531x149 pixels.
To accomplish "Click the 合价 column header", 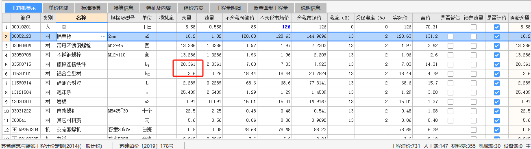I will [x=426, y=18].
